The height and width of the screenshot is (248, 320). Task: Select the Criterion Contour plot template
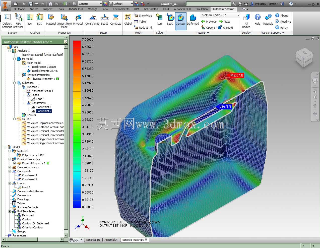[x=32, y=227]
